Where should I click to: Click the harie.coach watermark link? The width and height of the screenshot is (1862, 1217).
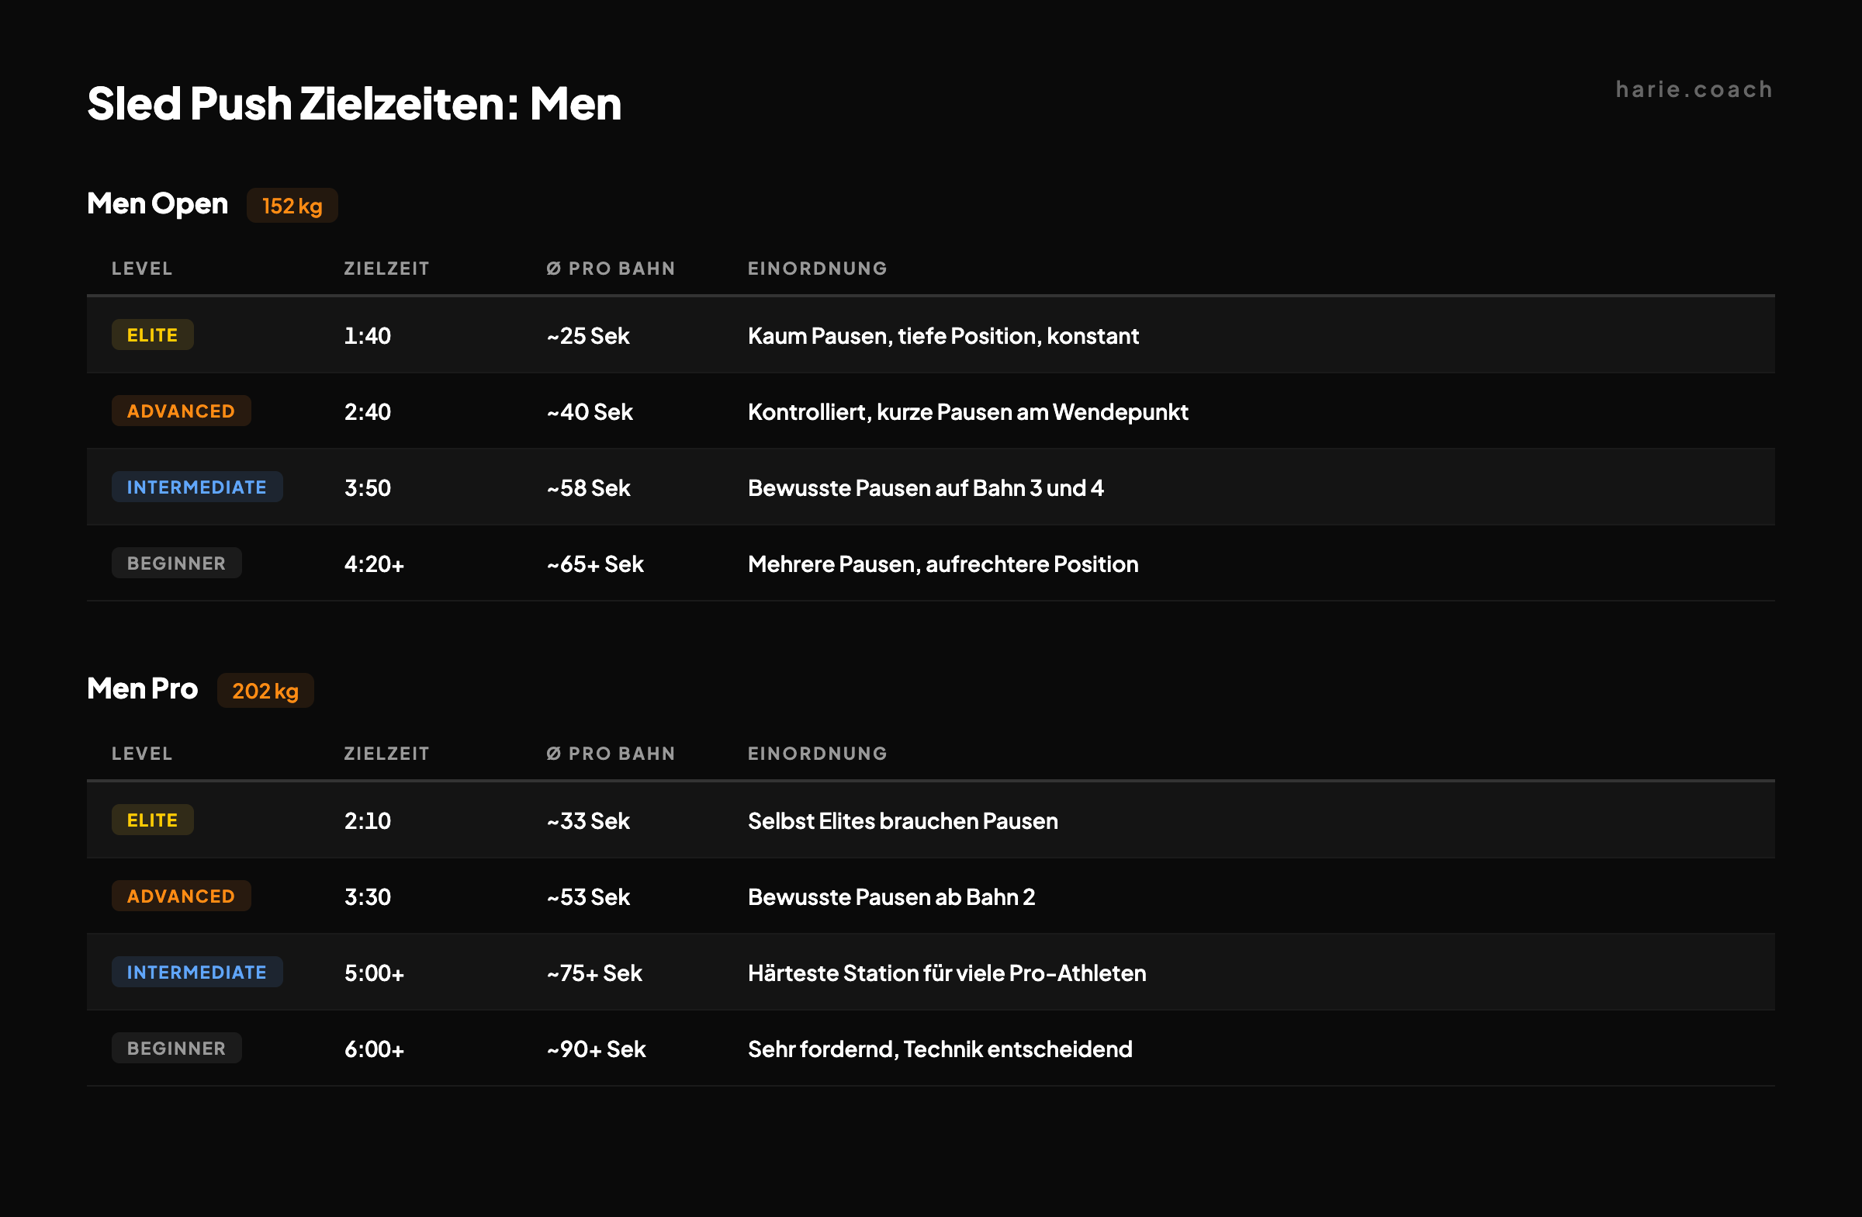pos(1694,90)
